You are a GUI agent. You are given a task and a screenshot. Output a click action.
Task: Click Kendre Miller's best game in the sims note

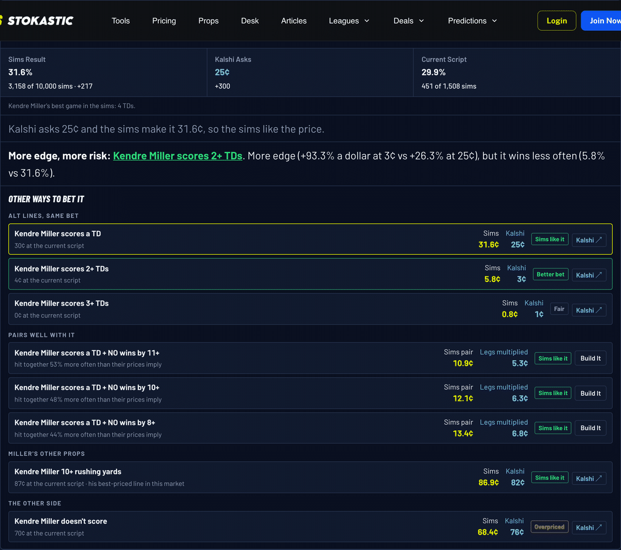[72, 106]
